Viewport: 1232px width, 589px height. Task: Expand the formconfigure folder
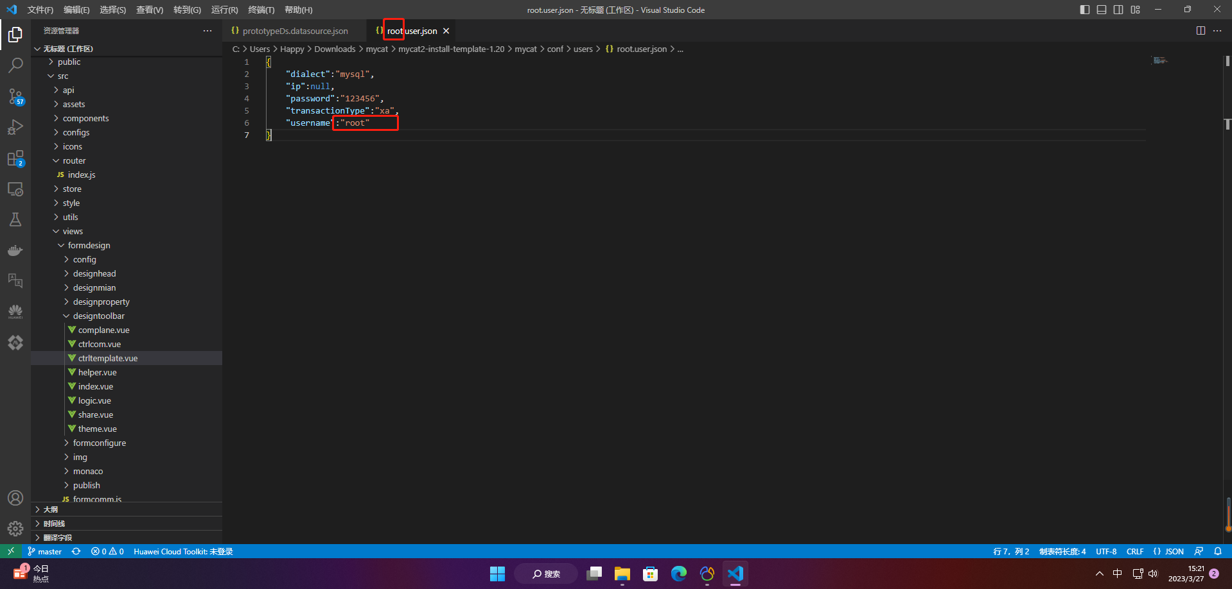click(127, 443)
